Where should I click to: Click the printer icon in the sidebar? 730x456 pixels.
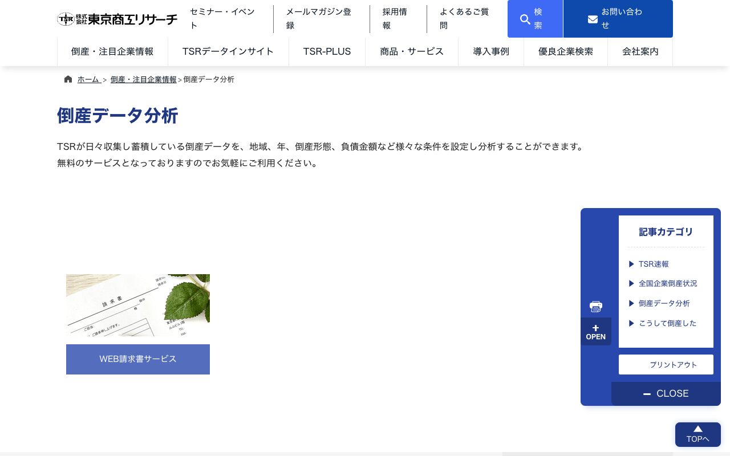pyautogui.click(x=595, y=306)
